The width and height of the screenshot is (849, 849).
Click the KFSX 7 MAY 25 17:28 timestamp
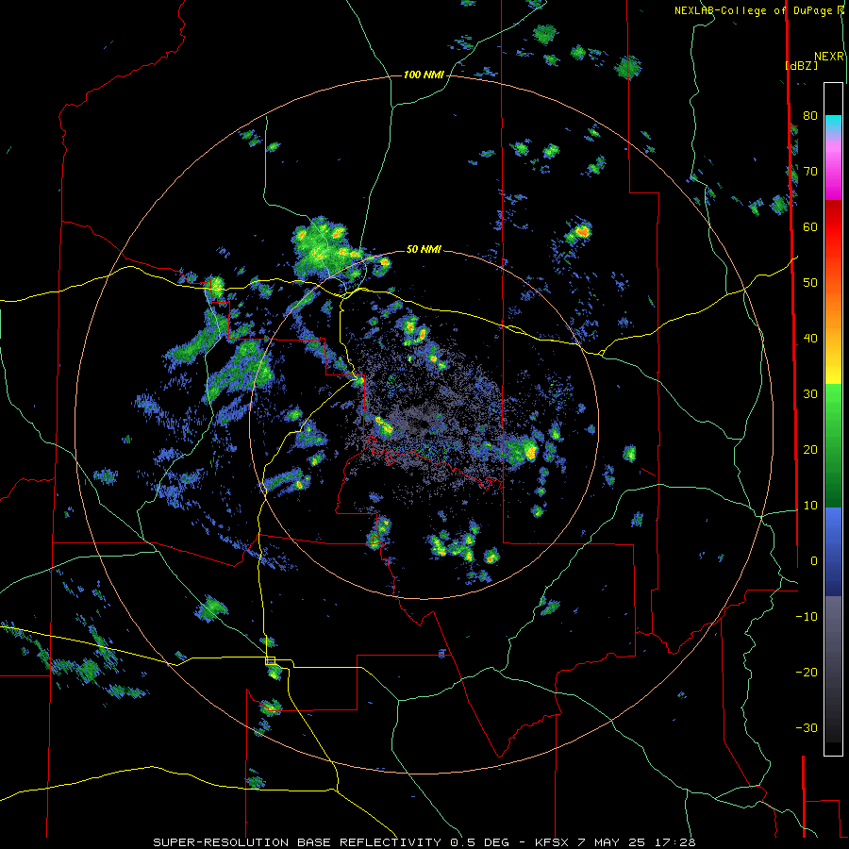[615, 842]
